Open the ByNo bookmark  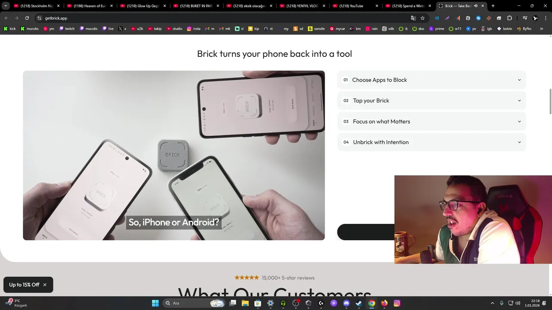[524, 28]
